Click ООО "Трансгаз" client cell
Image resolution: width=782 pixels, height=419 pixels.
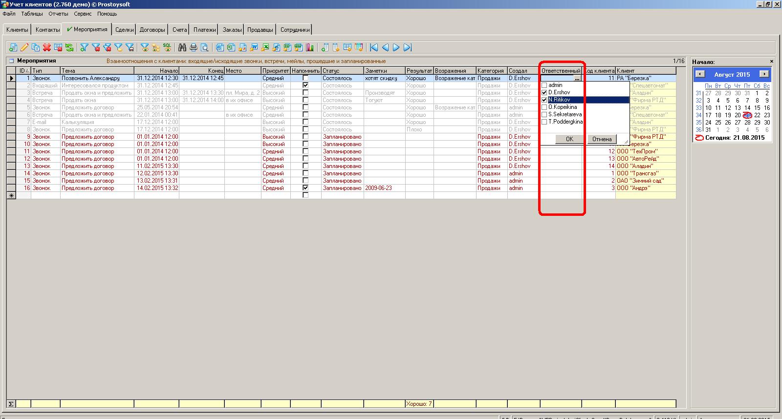tap(646, 173)
